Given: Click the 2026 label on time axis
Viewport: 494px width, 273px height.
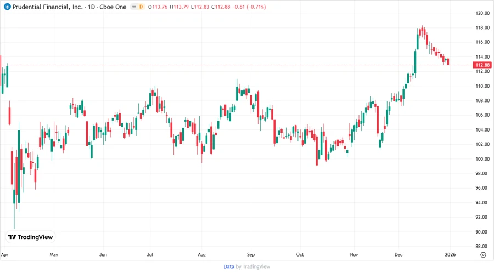Looking at the screenshot, I should [450, 254].
